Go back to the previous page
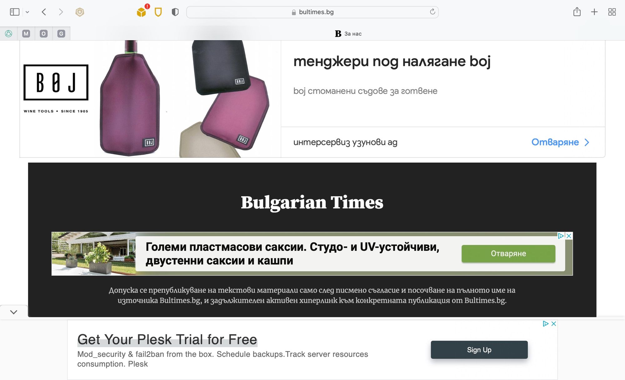 (x=44, y=12)
